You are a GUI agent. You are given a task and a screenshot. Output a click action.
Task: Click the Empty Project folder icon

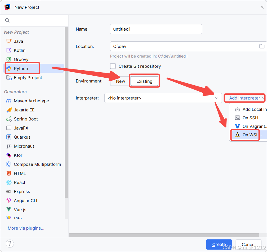click(9, 78)
